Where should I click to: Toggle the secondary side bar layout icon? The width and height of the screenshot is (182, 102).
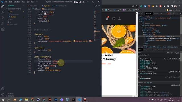click(80, 2)
